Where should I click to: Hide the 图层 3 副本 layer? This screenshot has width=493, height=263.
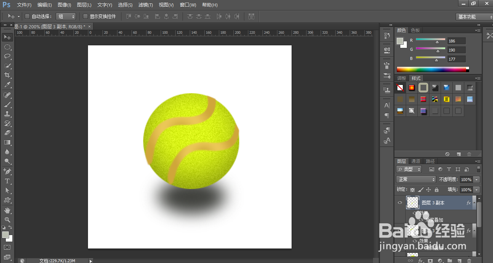tap(400, 203)
